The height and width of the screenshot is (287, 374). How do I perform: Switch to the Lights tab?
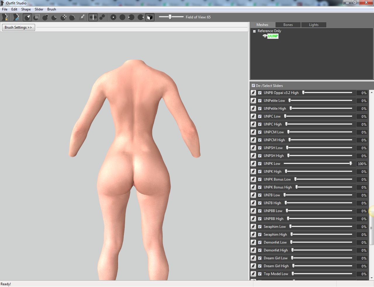click(x=314, y=25)
